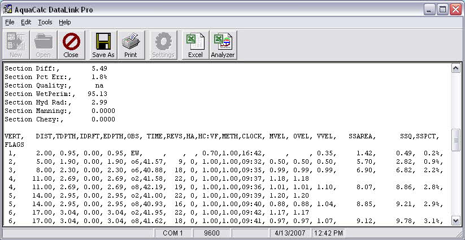Open the Help menu
This screenshot has width=465, height=240.
click(64, 22)
